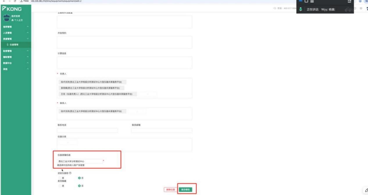Expand the 财务管理 menu chevron
368x195 pixels.
[x=28, y=51]
